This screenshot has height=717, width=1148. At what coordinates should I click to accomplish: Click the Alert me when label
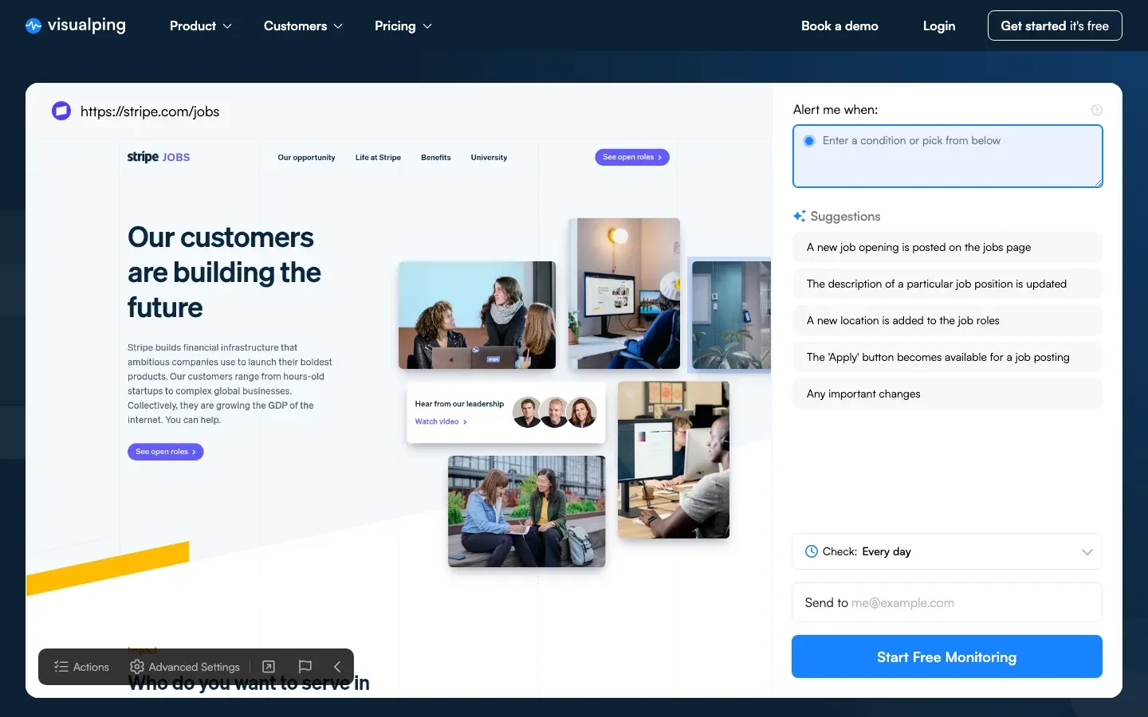835,110
